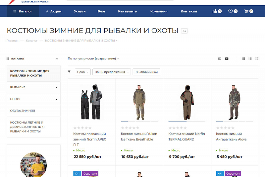Screen dimensions: 265x177
Task: Click the filter funnel icon
Action: (x=69, y=72)
